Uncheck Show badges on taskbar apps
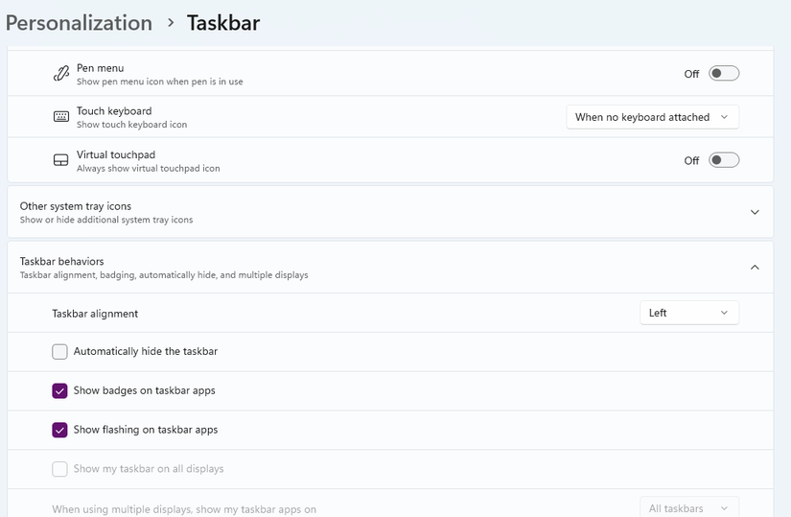791x517 pixels. click(60, 391)
